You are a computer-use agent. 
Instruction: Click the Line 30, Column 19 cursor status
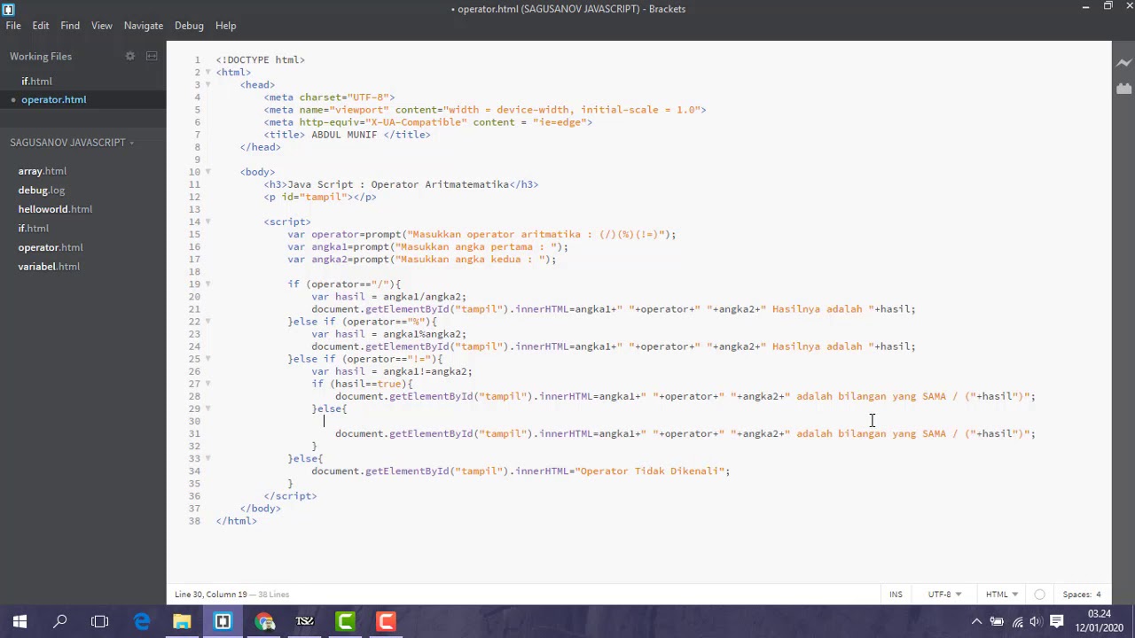pos(211,595)
